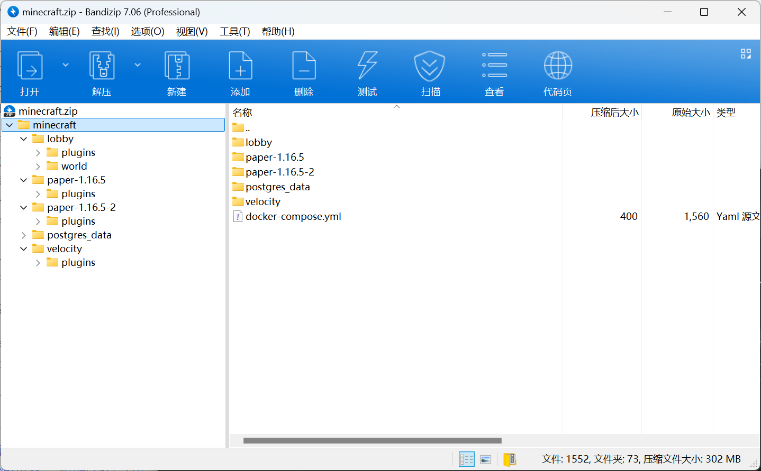The width and height of the screenshot is (761, 471).
Task: Click the Add files (添加) icon
Action: tap(240, 66)
